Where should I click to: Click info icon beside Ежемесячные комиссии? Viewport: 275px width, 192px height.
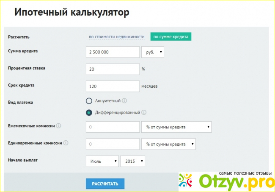click(x=58, y=126)
